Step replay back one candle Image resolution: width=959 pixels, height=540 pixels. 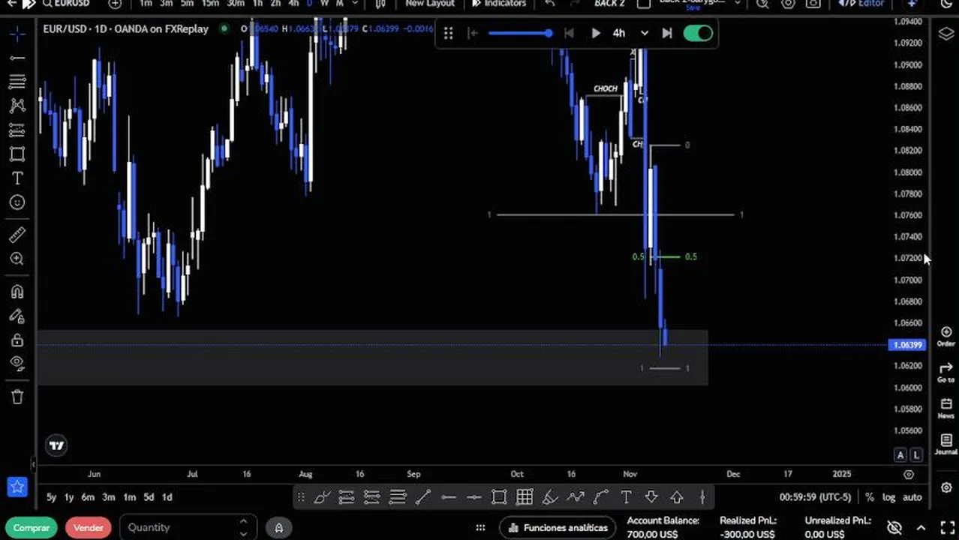point(569,33)
